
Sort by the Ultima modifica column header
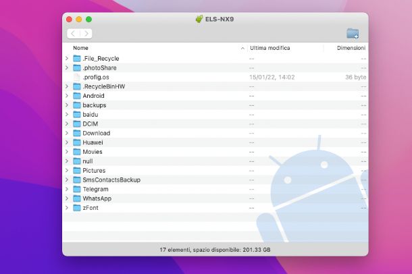click(270, 48)
